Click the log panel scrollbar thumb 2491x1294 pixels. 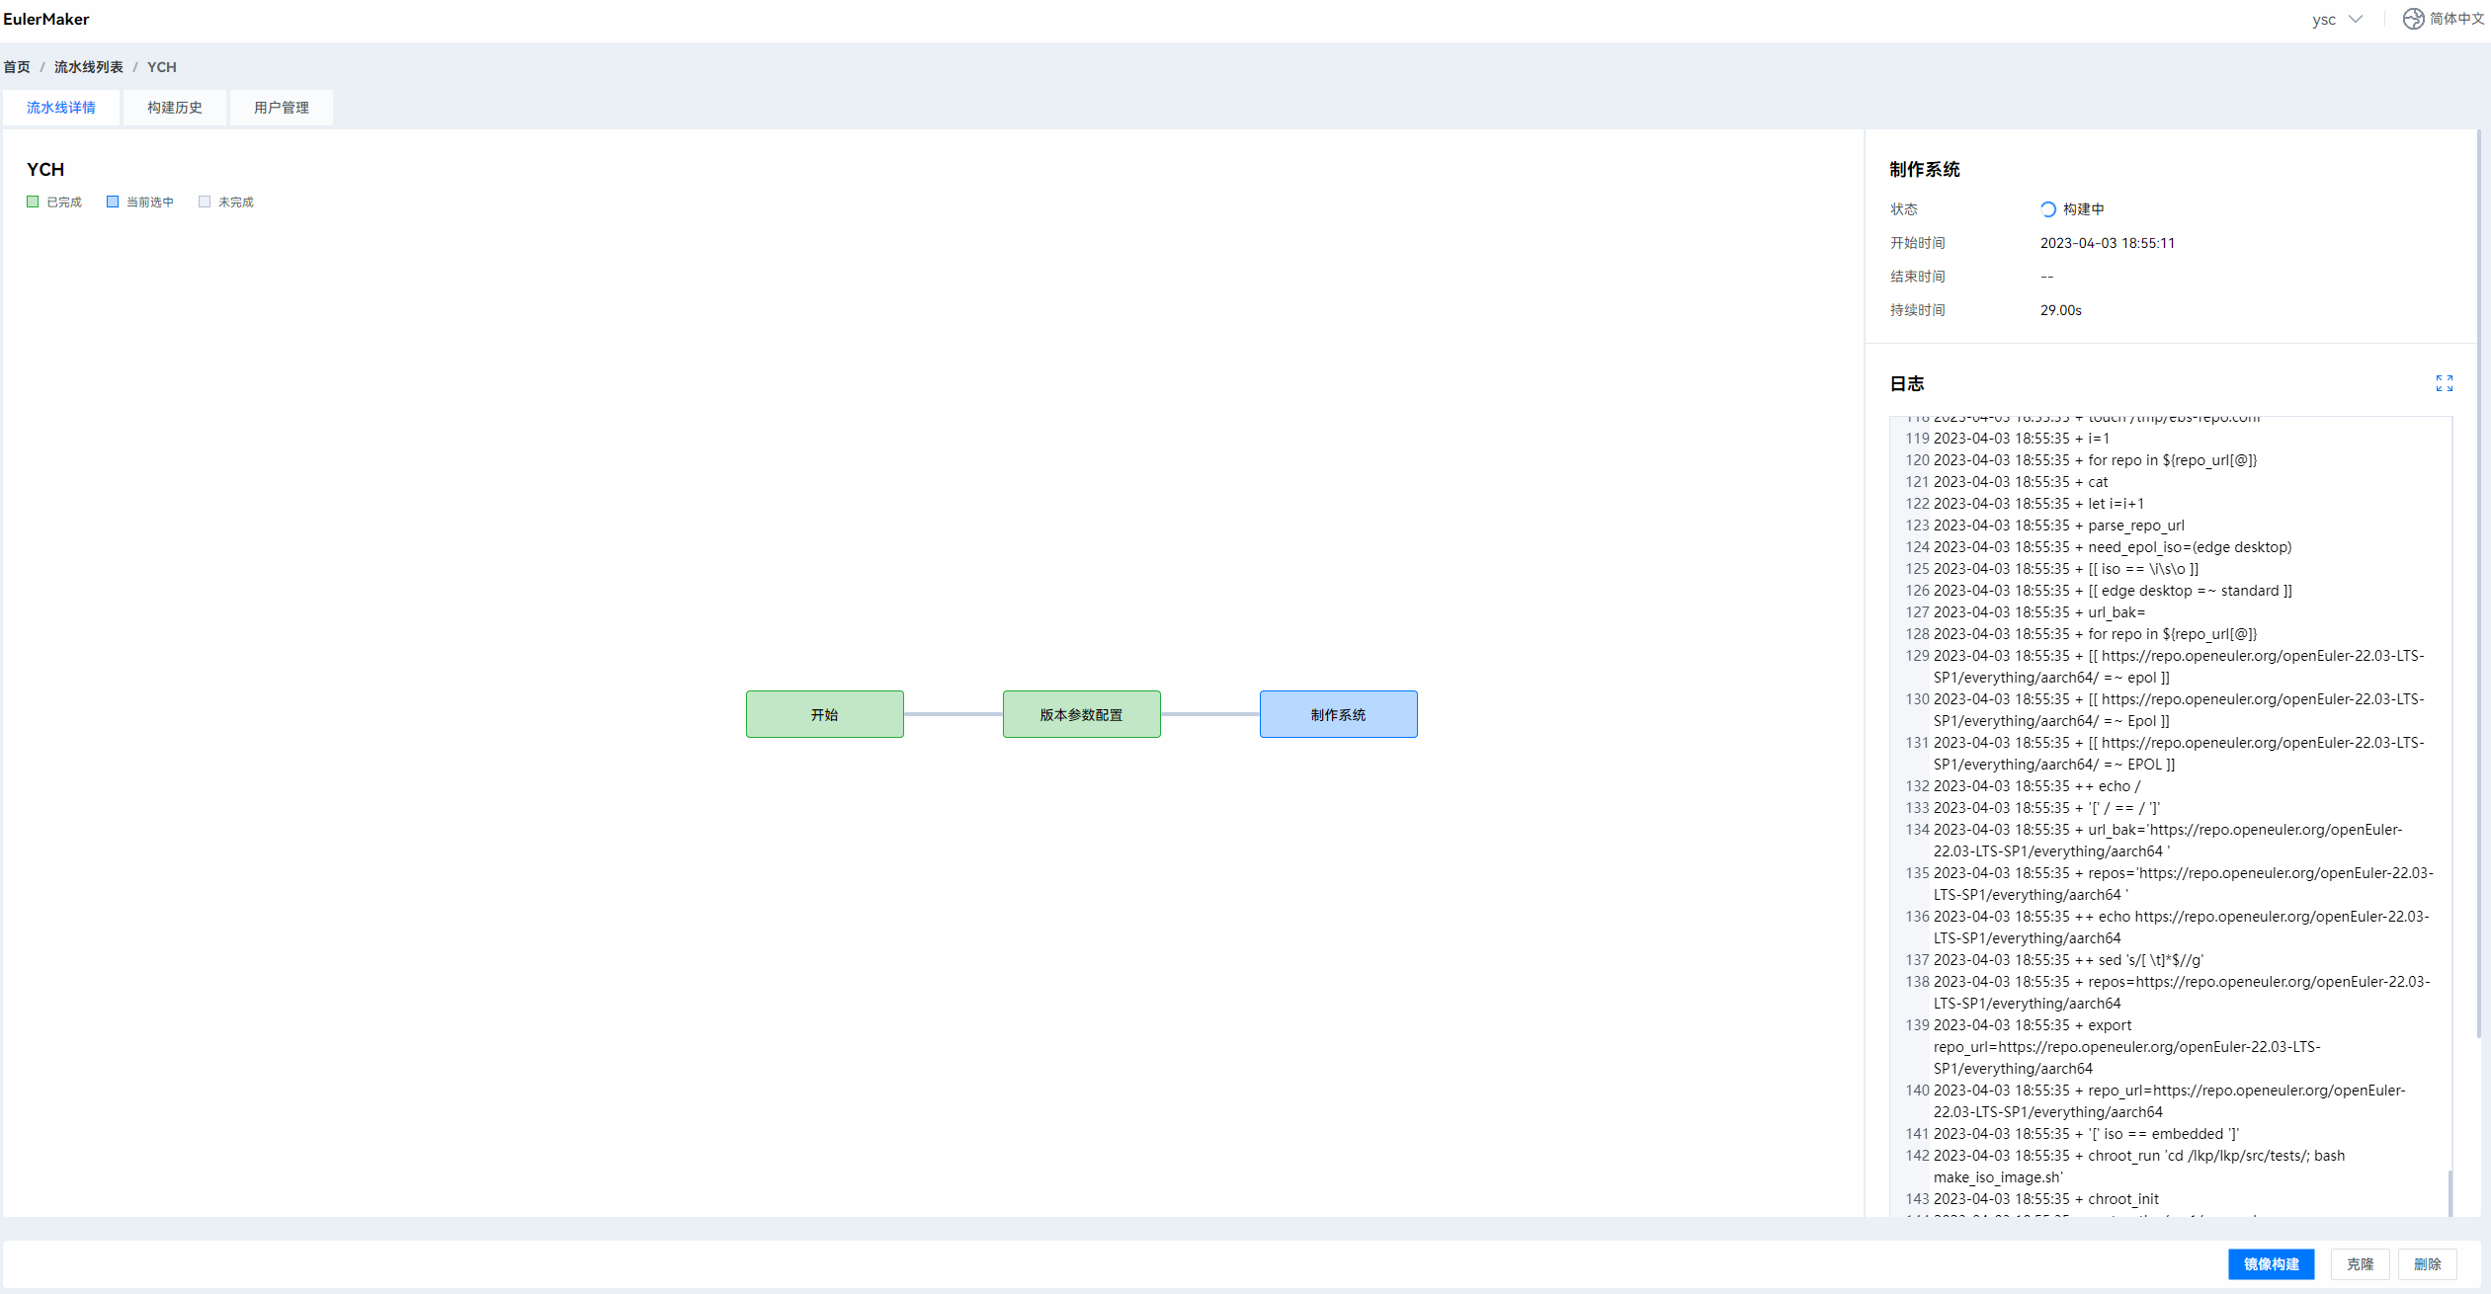point(2449,1192)
